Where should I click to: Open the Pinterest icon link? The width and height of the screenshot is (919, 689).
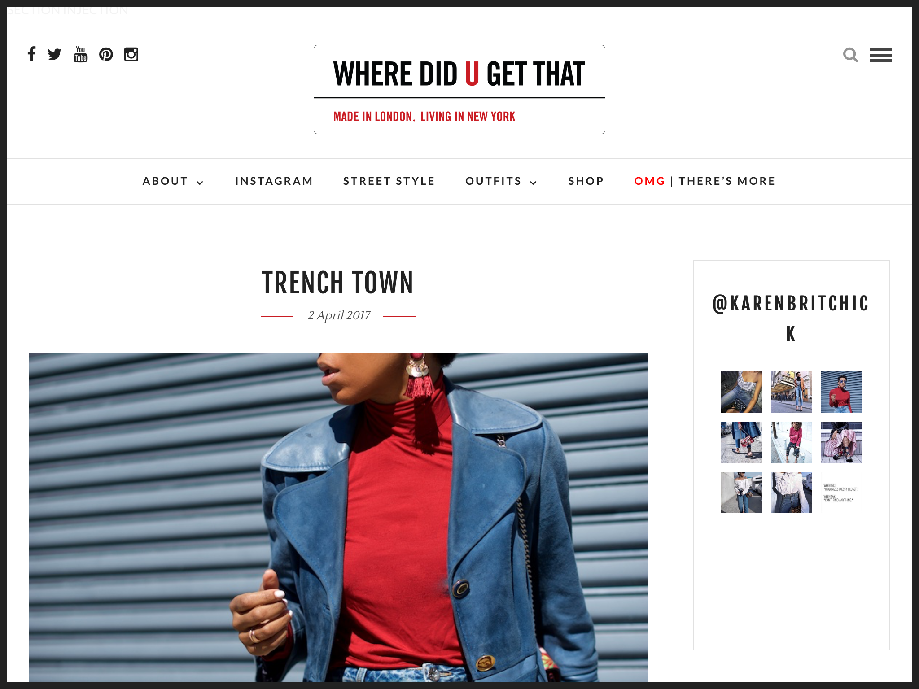(x=106, y=54)
